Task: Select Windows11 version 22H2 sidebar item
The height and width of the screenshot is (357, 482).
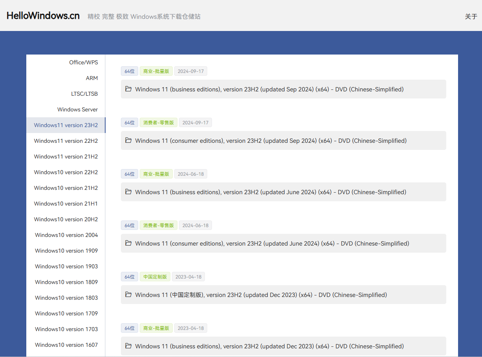Action: click(x=66, y=141)
